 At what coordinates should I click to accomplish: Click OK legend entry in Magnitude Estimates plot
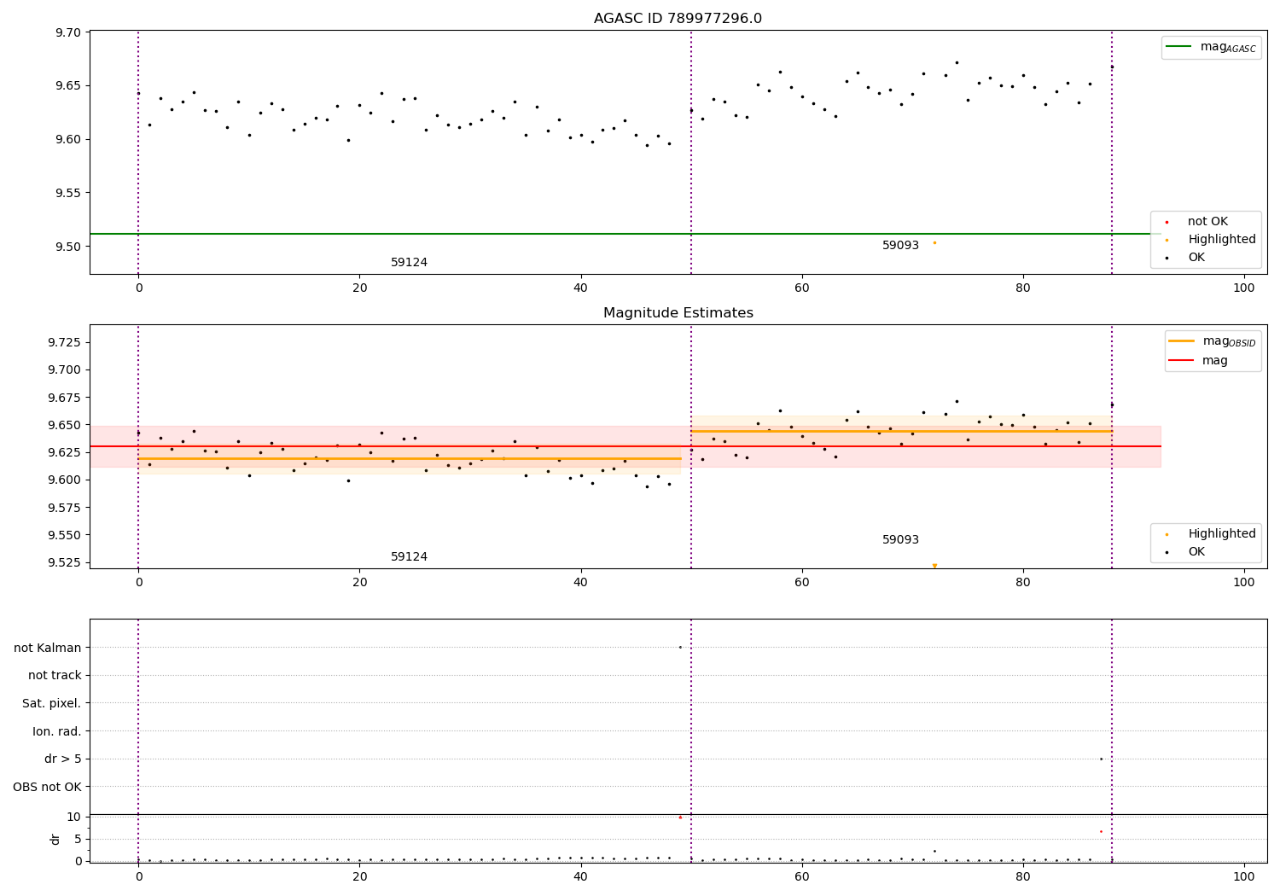pos(1186,552)
